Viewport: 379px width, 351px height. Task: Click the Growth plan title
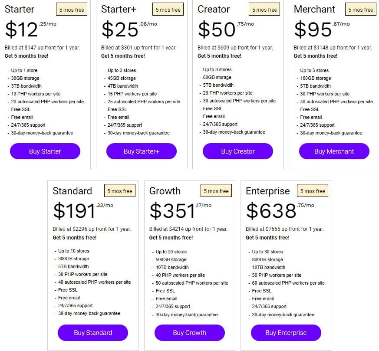(165, 191)
